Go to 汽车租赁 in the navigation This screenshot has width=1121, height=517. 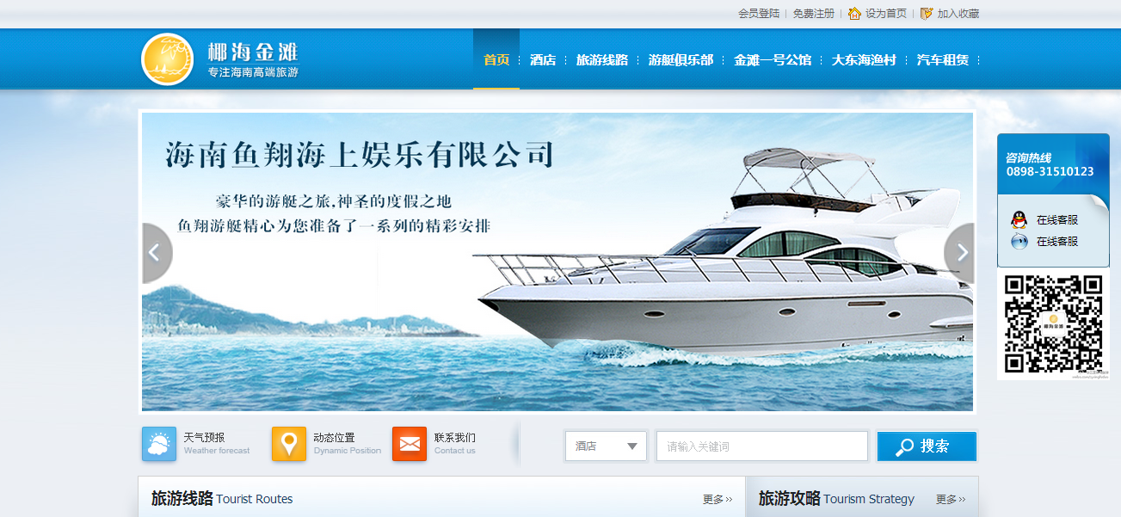(943, 60)
